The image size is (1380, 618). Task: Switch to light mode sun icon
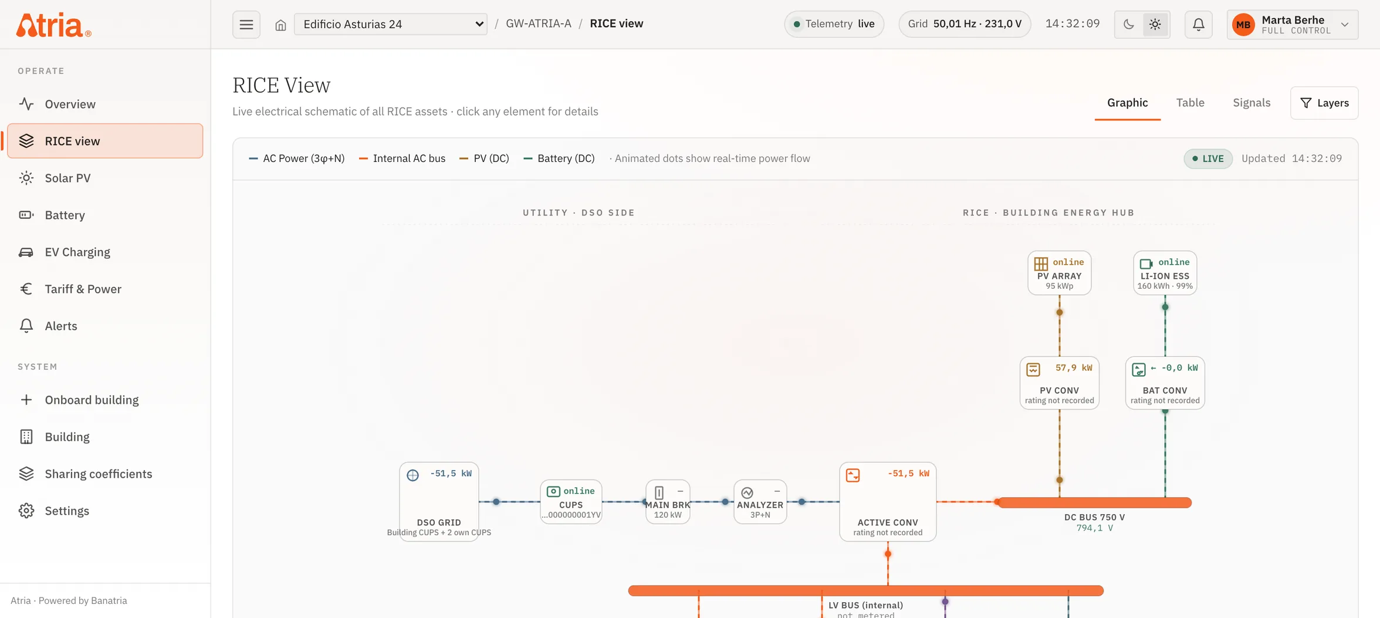point(1155,25)
